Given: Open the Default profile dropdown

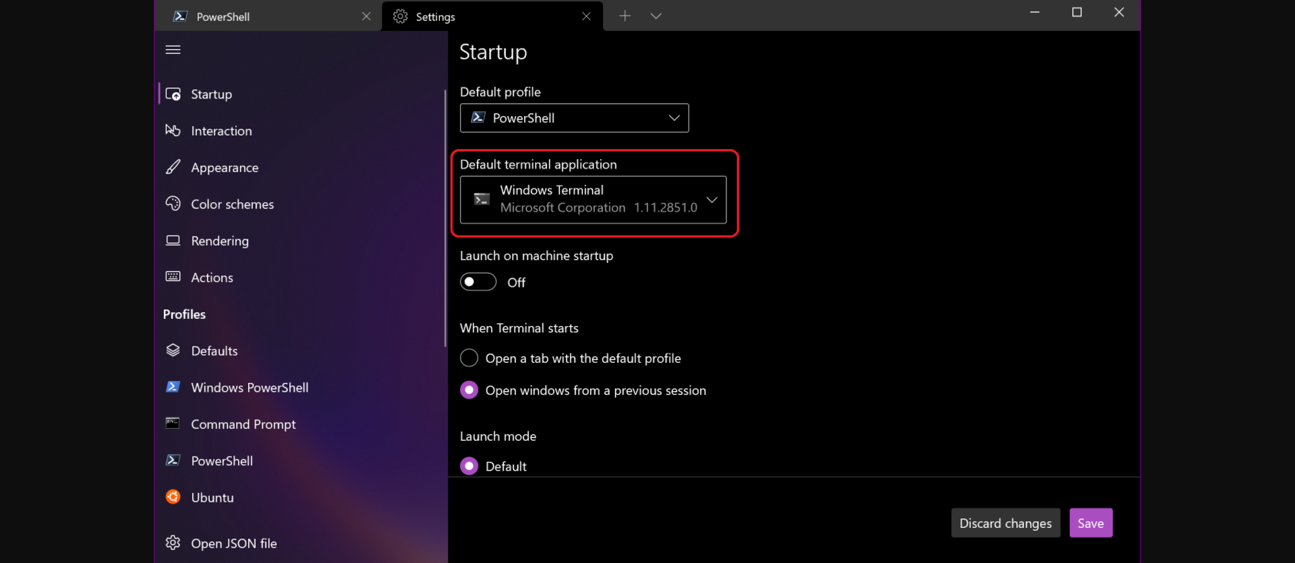Looking at the screenshot, I should [574, 118].
